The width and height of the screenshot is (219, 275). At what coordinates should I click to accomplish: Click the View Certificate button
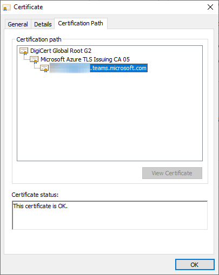pos(172,173)
